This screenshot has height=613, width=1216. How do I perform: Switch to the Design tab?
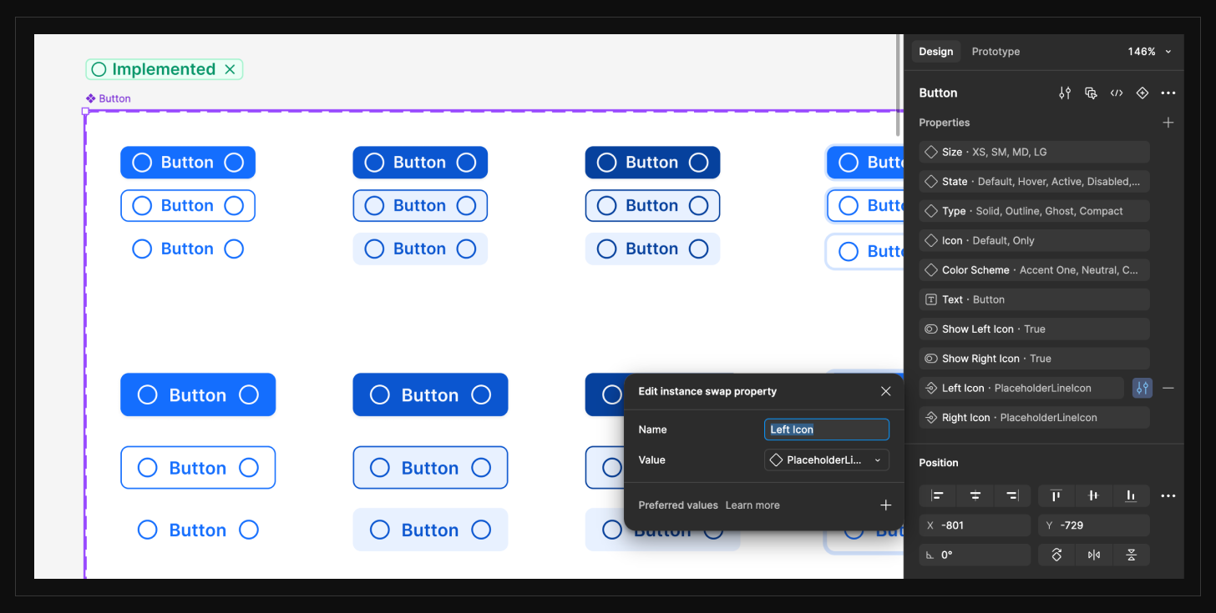click(936, 52)
